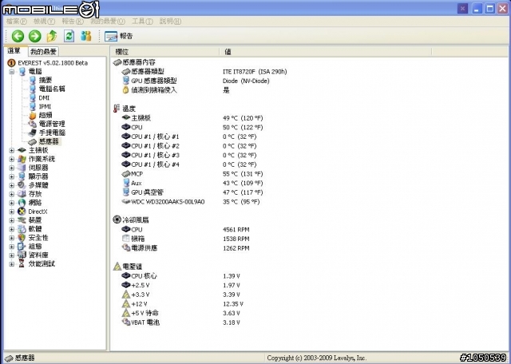Select the MCP temperature row
The height and width of the screenshot is (364, 511).
[192, 174]
